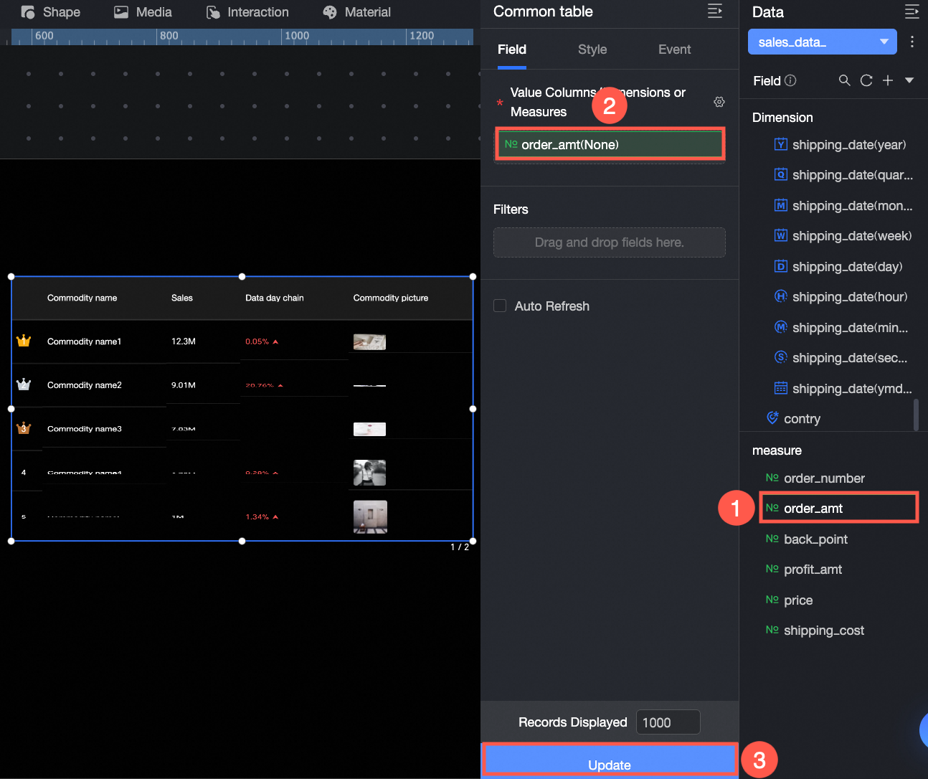Select shipping_date(mon...) dimension

(x=843, y=206)
